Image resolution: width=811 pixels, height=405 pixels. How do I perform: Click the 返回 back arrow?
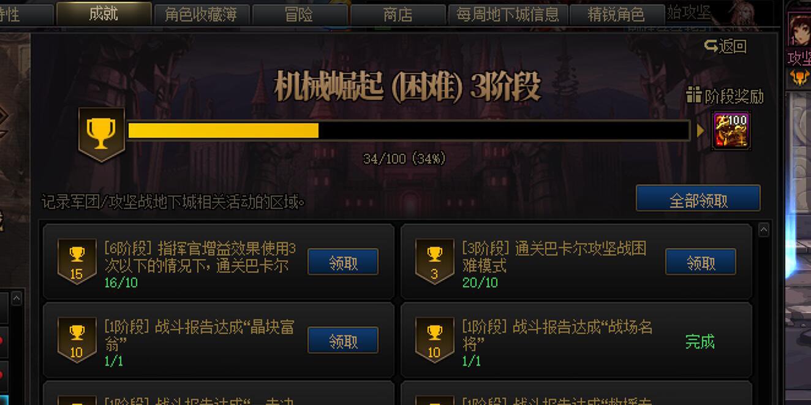point(711,46)
